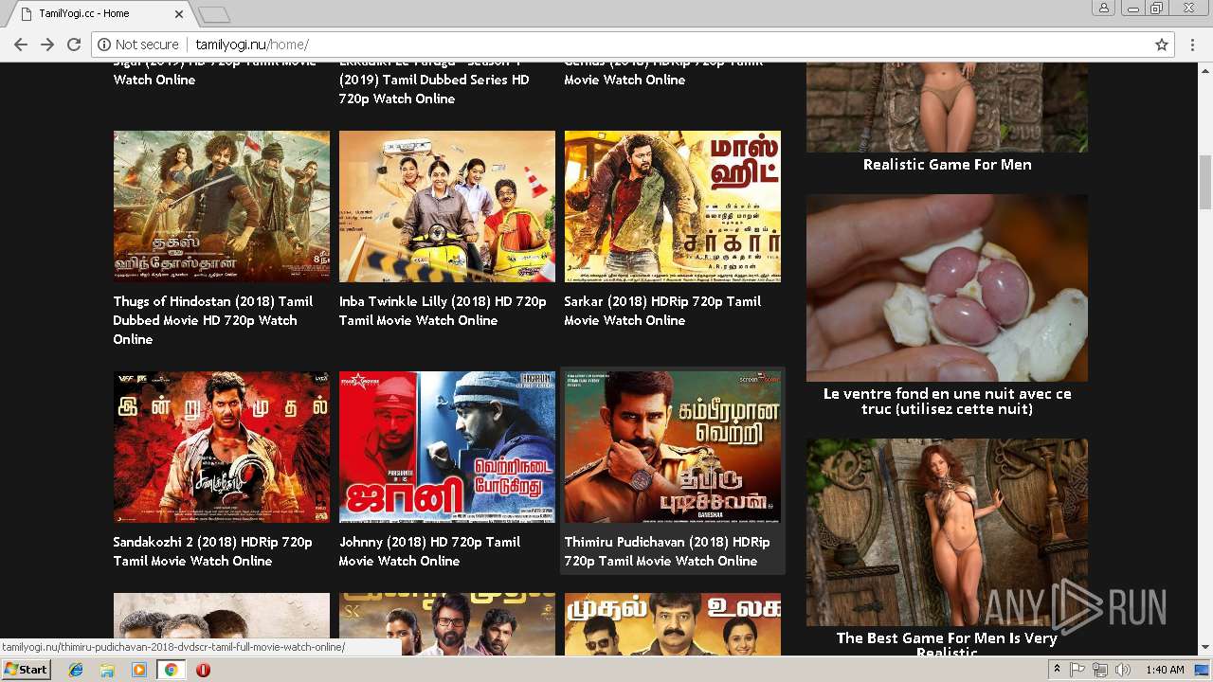The width and height of the screenshot is (1213, 682).
Task: Open the media player in the taskbar
Action: click(x=139, y=670)
